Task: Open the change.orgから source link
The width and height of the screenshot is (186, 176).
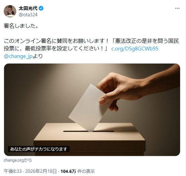Action: [18, 160]
